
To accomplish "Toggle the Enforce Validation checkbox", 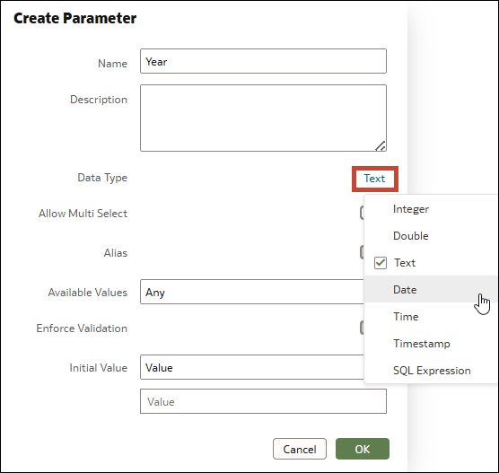I will click(x=363, y=328).
